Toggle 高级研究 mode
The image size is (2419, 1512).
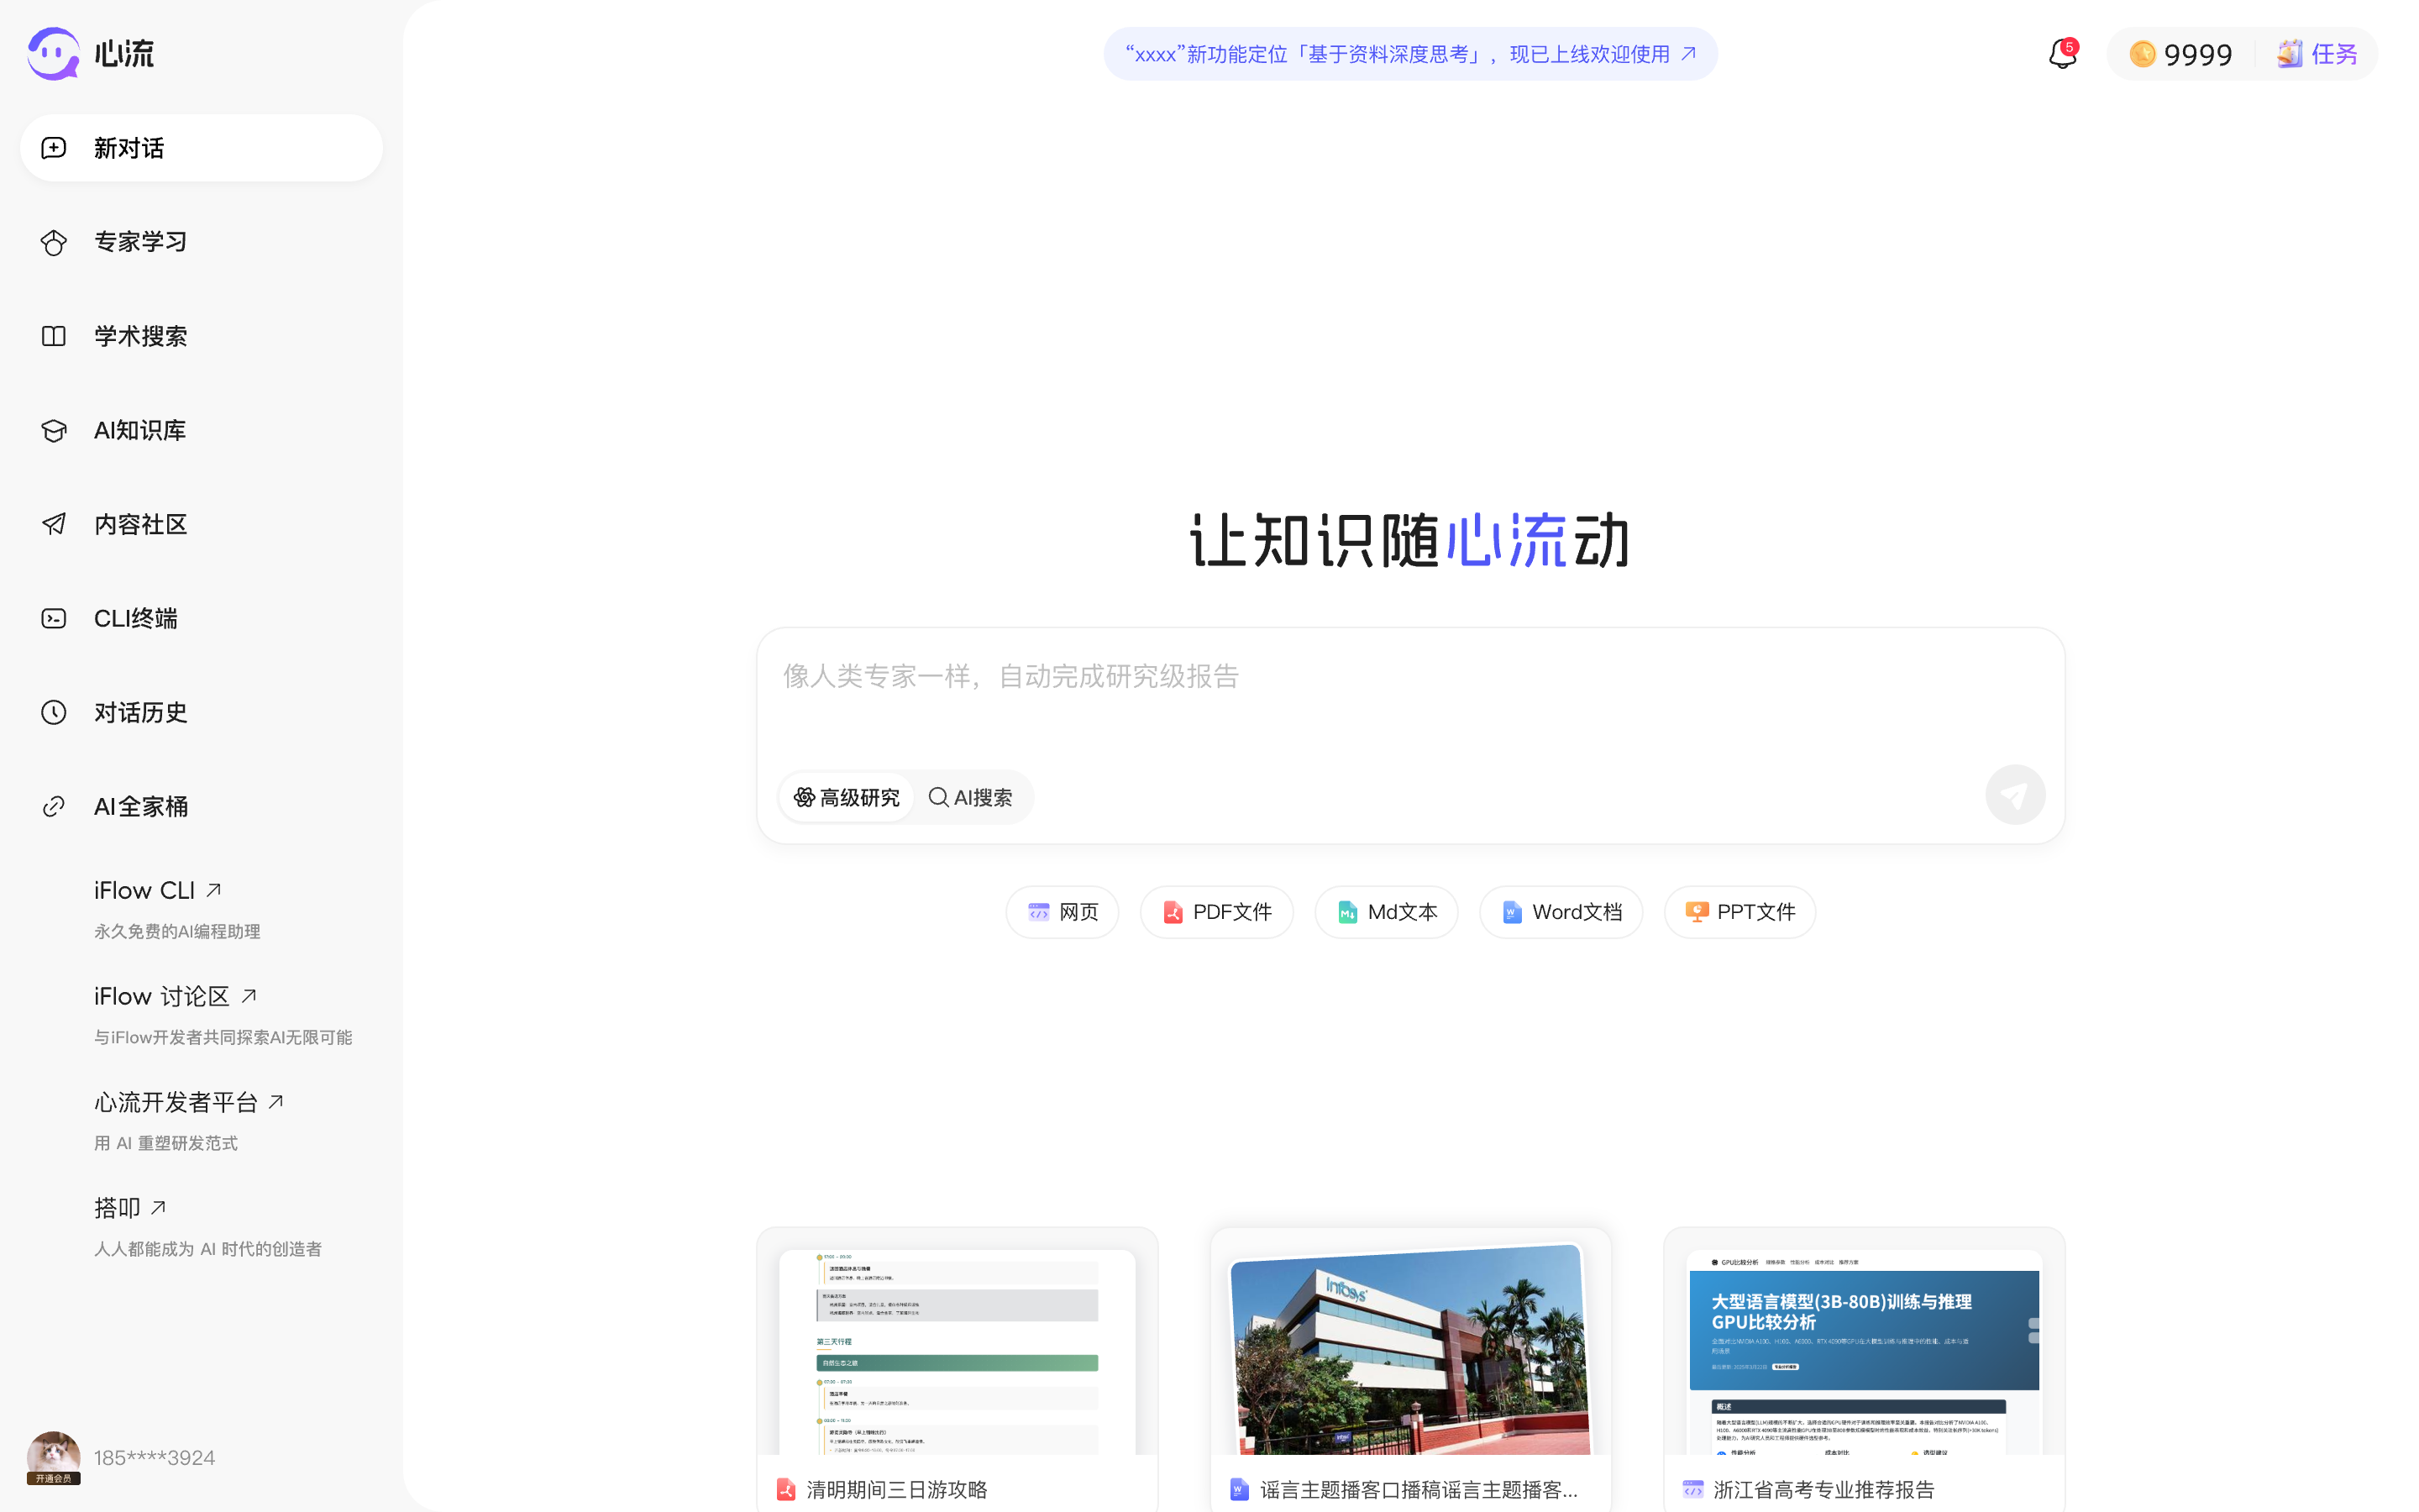[846, 797]
